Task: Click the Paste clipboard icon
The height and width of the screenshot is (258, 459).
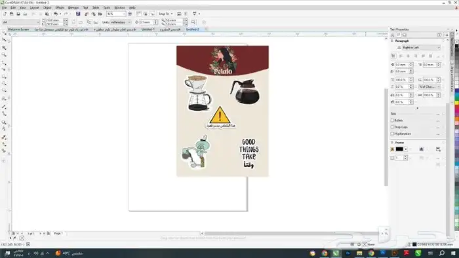Action: point(47,14)
